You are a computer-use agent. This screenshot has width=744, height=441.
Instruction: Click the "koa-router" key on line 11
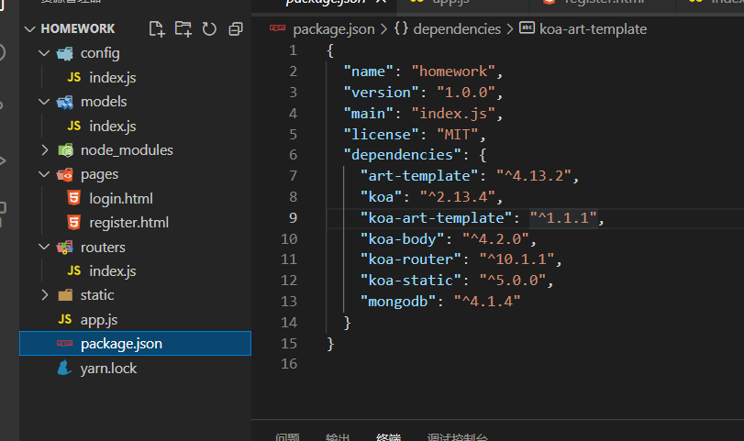click(410, 259)
